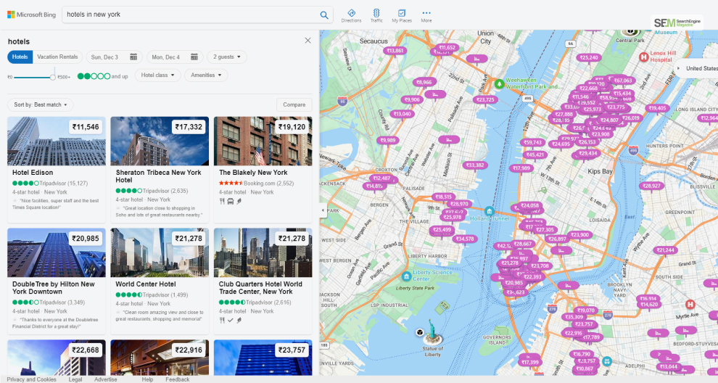Show Traffic layer
Image resolution: width=718 pixels, height=383 pixels.
[376, 15]
